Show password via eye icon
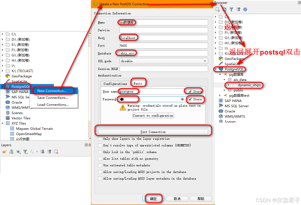This screenshot has height=205, width=301. tap(182, 99)
